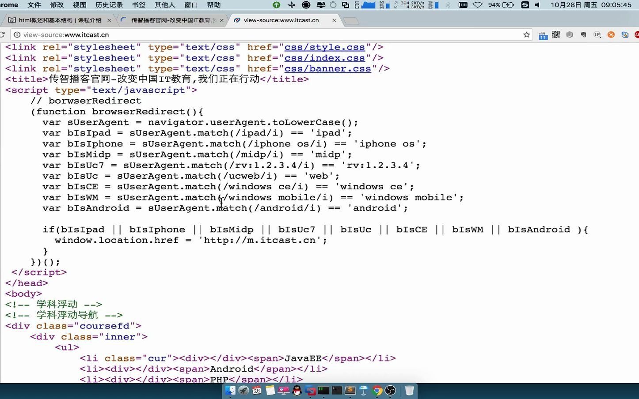The width and height of the screenshot is (639, 399).
Task: Open the css/banner.css link
Action: [328, 68]
